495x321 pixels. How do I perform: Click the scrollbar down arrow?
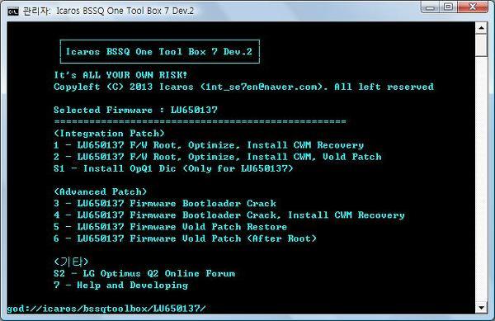coord(481,308)
